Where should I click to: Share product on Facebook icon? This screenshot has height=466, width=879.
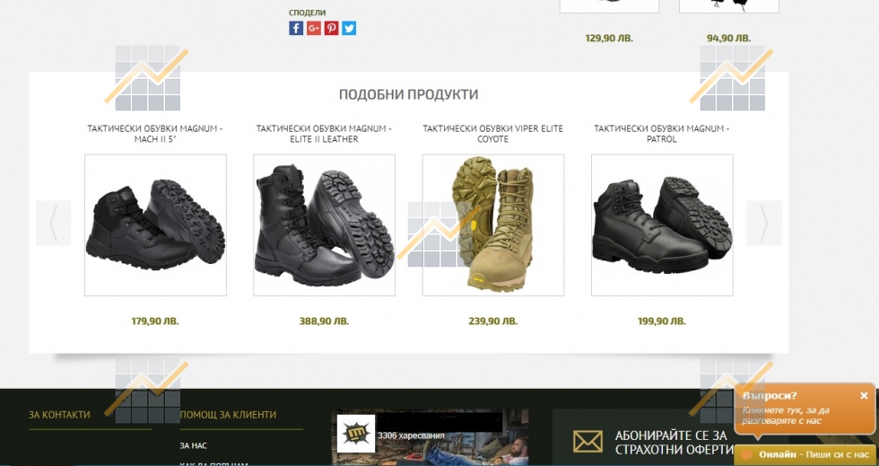click(296, 28)
